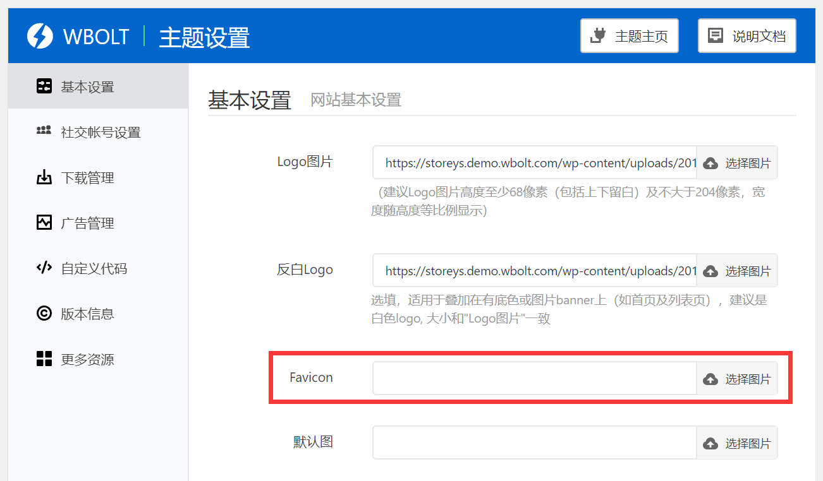Click 选择图片 next to Logo图片

[x=737, y=162]
